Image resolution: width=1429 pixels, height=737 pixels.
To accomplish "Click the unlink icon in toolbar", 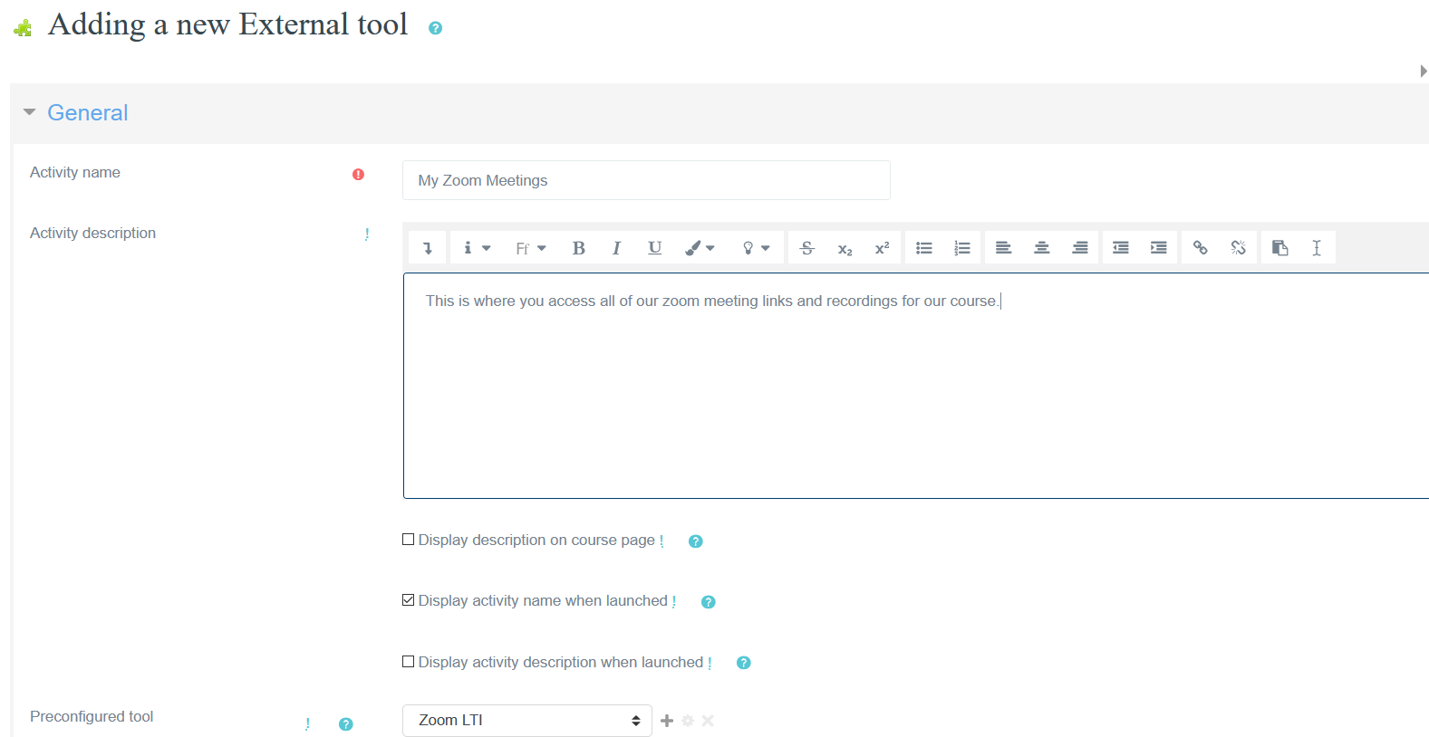I will pos(1238,248).
